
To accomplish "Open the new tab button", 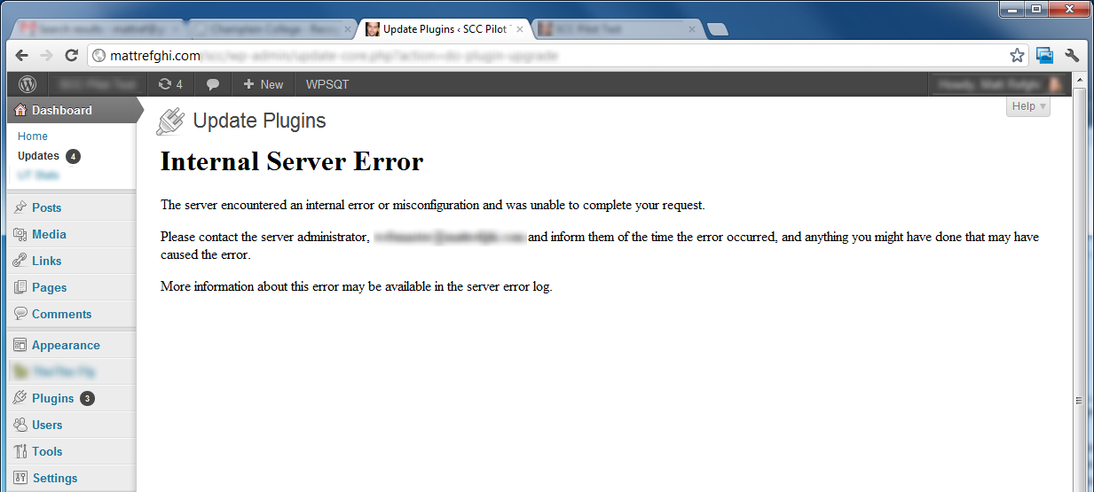I will (717, 29).
